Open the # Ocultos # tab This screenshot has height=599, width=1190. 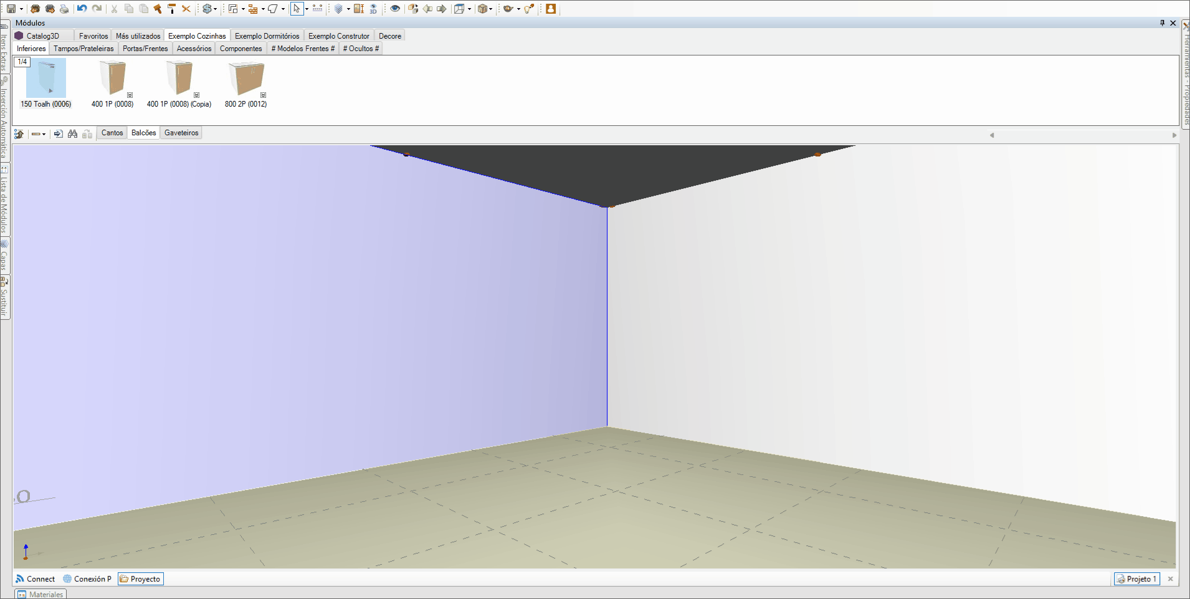(361, 49)
